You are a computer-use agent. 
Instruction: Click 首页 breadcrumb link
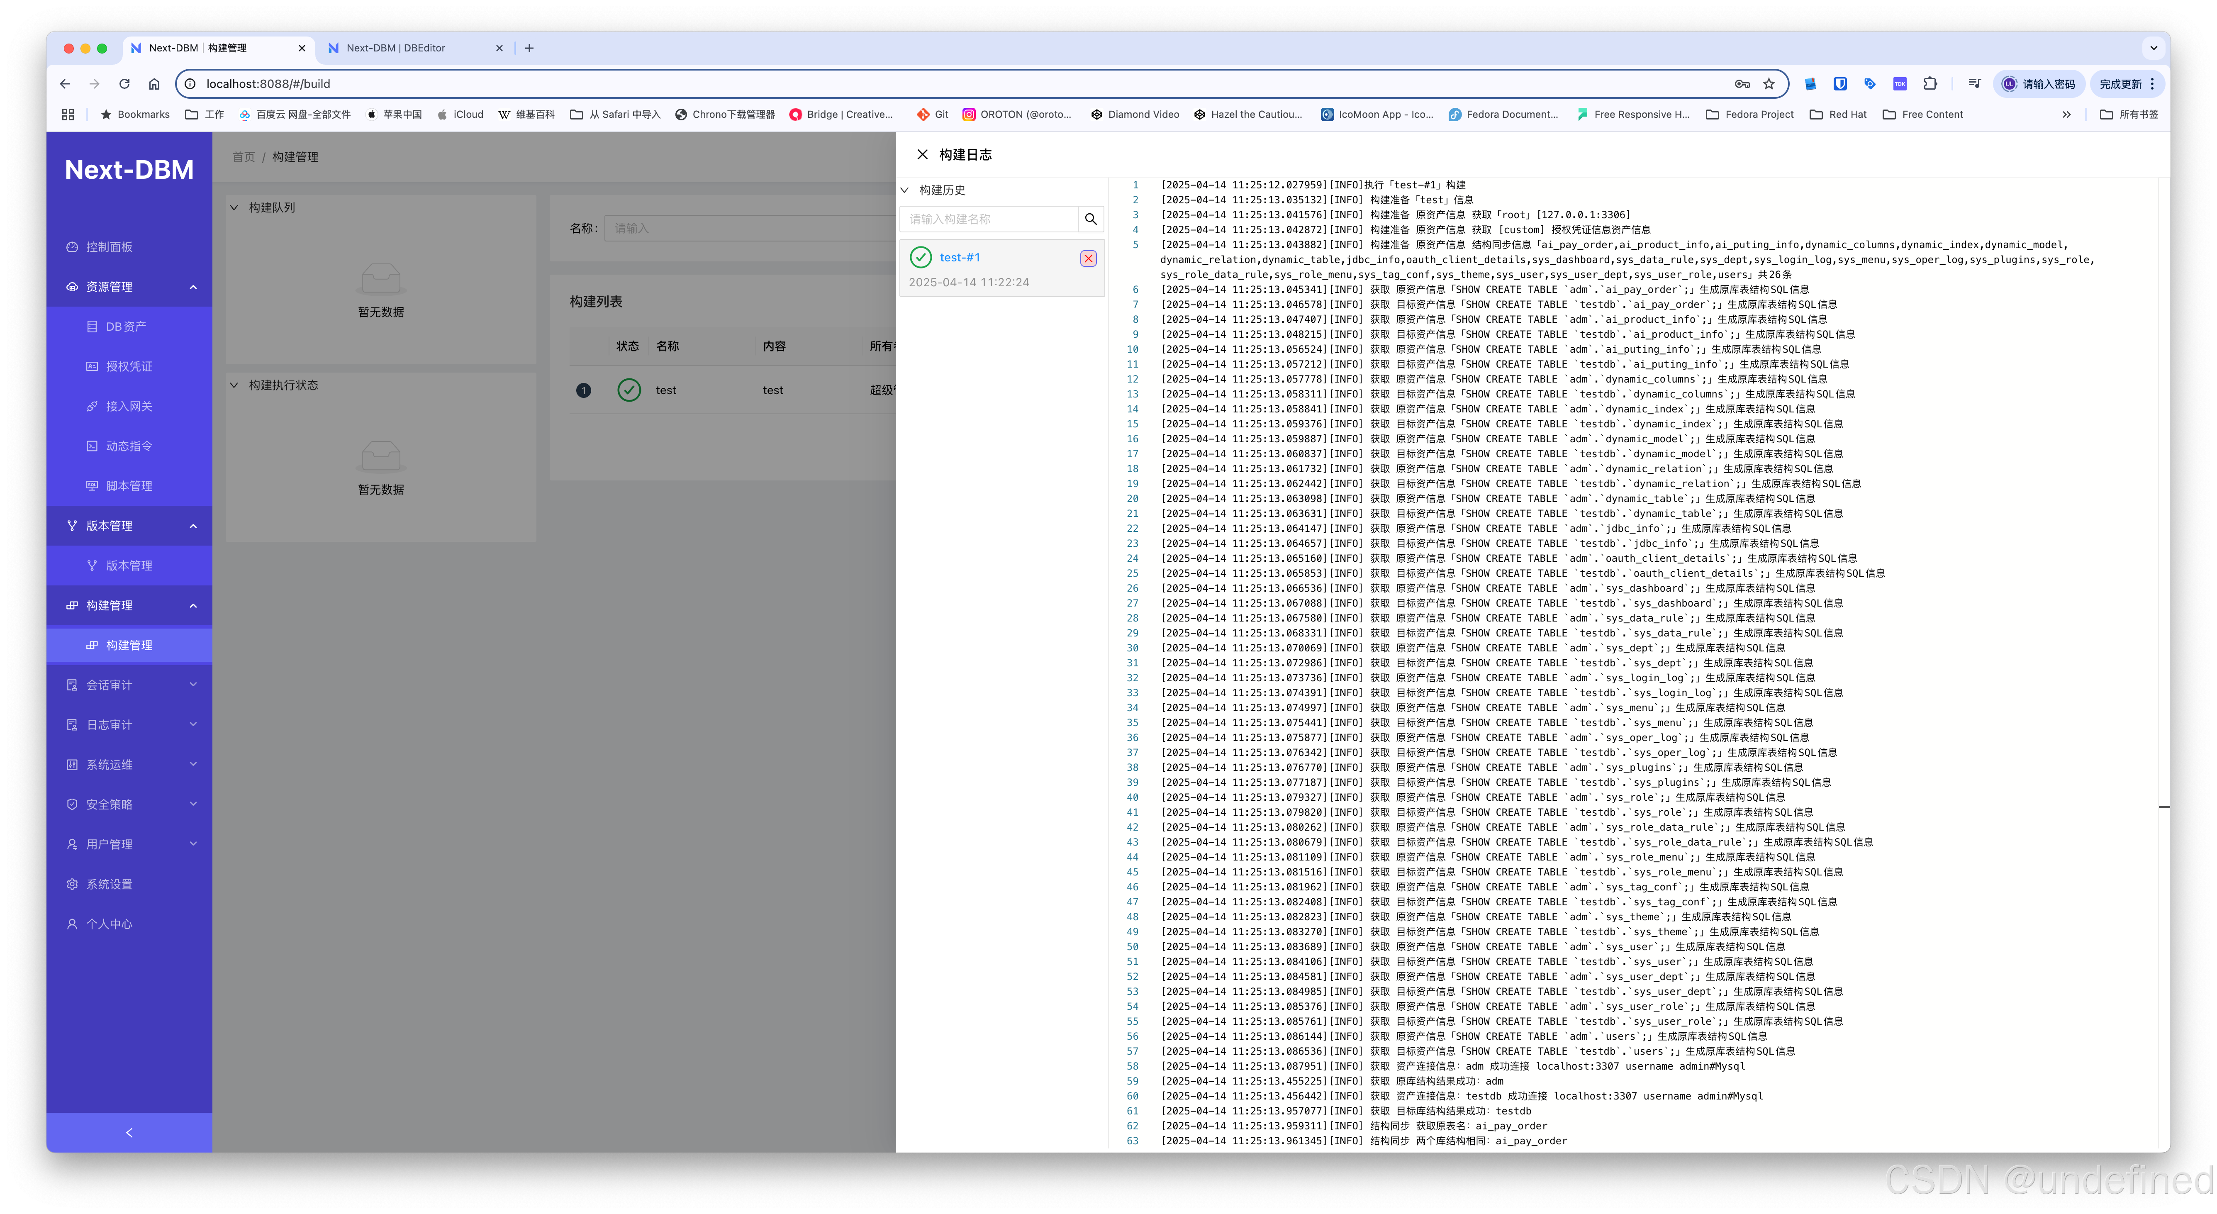tap(244, 157)
